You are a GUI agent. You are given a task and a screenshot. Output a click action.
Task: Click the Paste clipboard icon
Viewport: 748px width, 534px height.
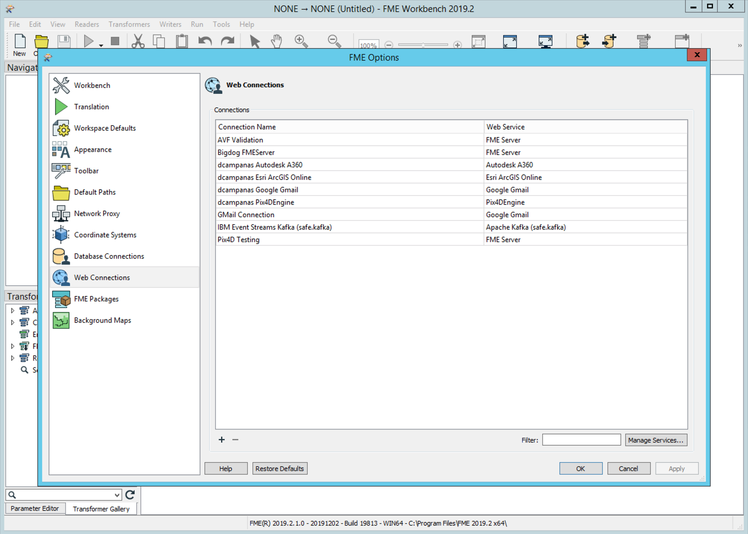pos(182,42)
